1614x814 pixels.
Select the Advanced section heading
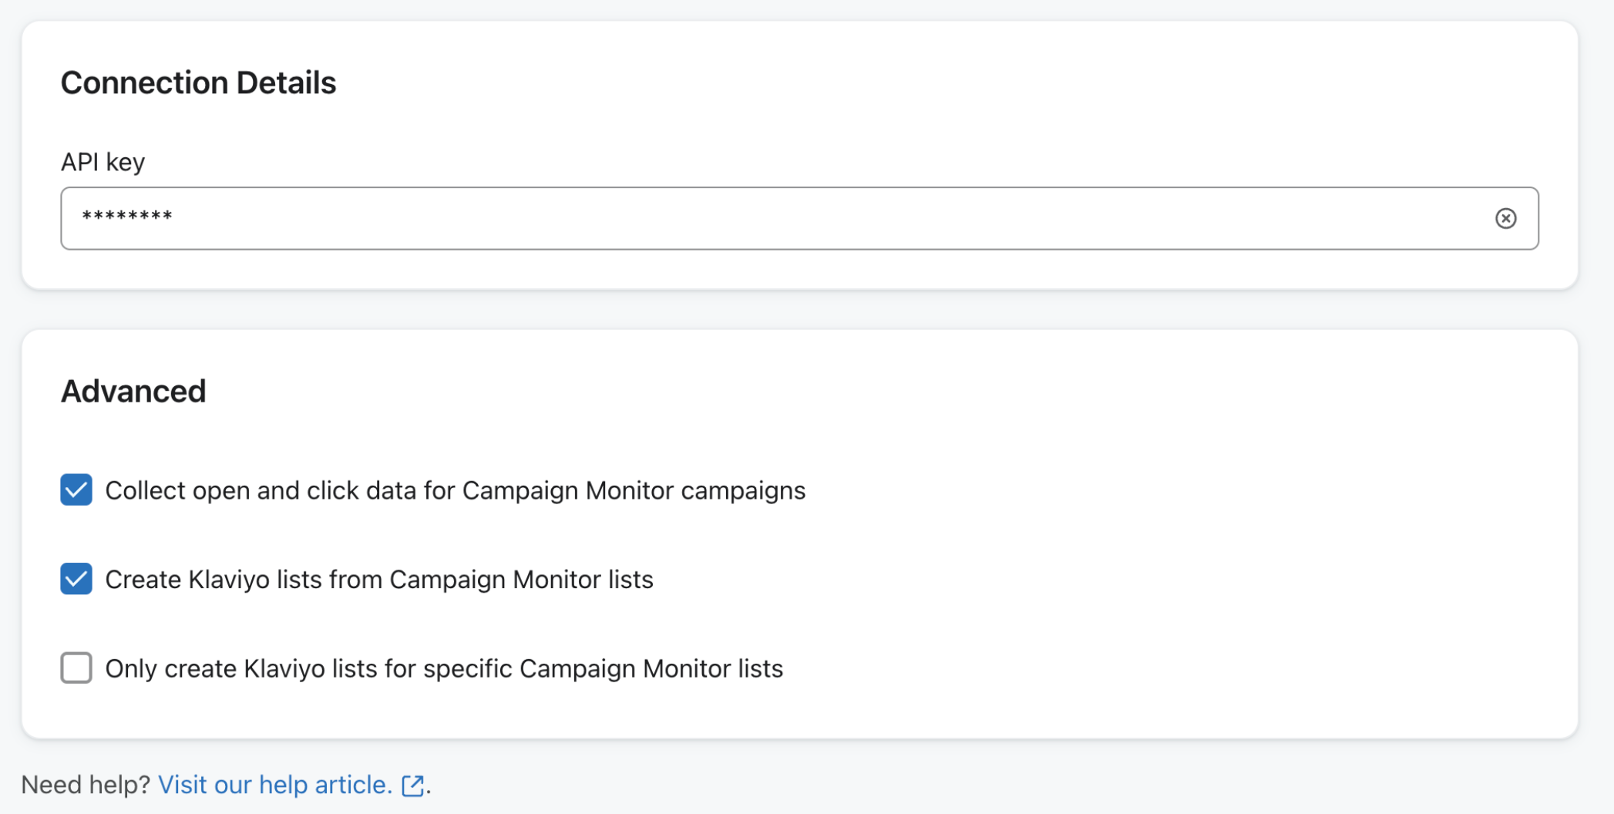tap(133, 392)
